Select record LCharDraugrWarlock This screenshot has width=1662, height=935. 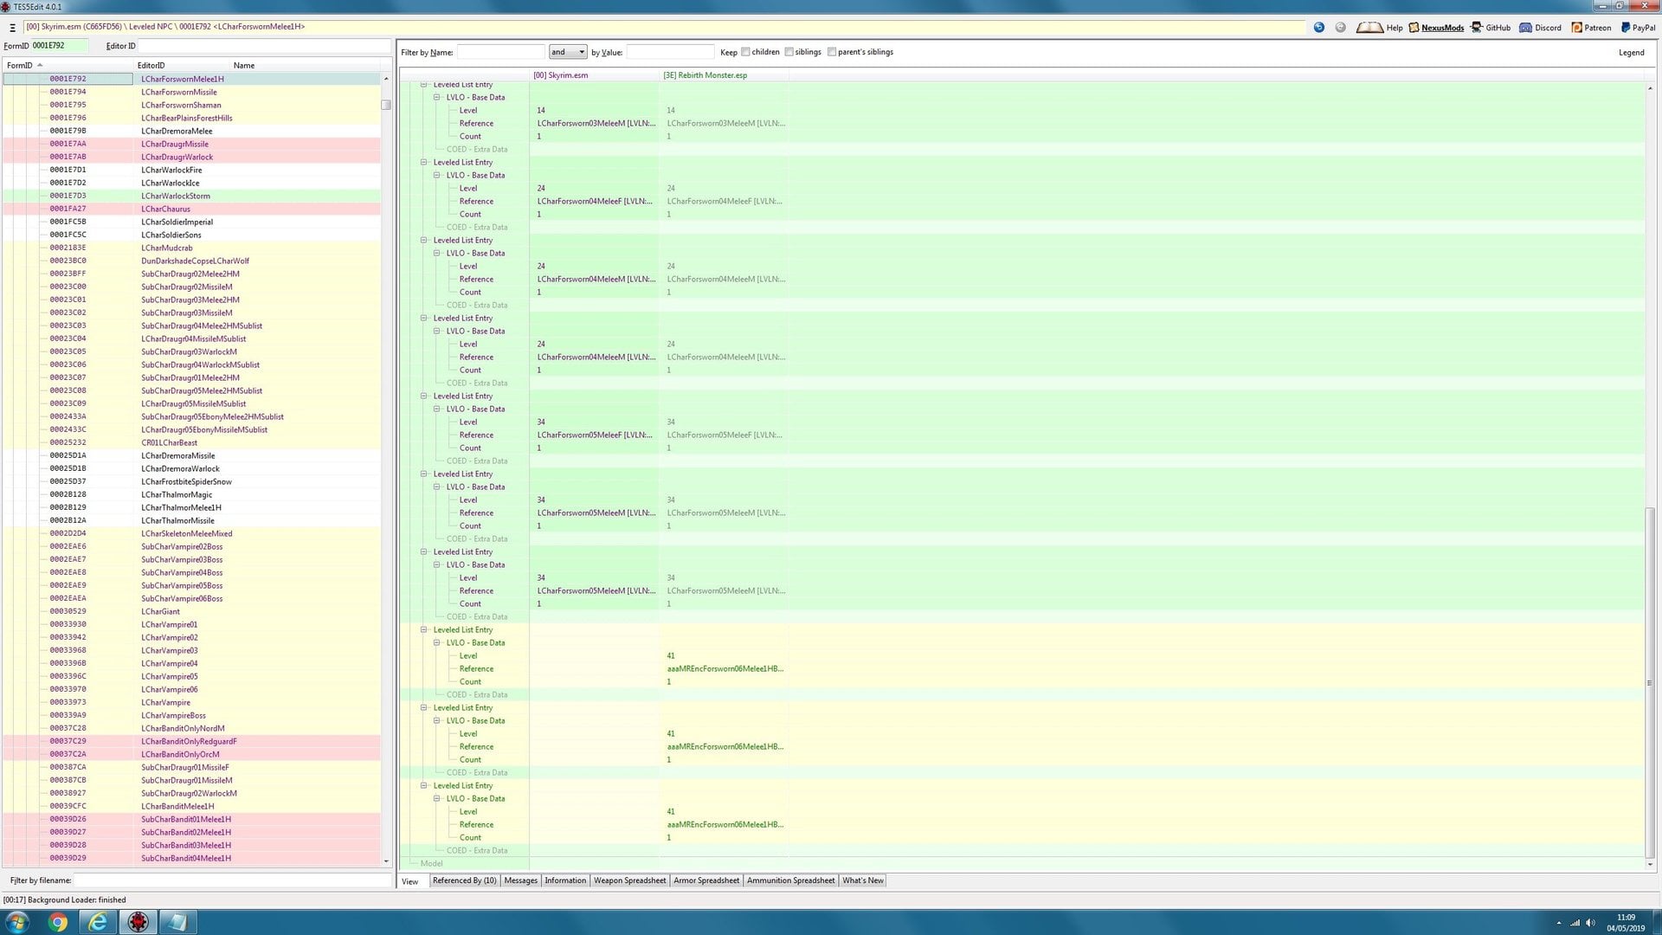tap(177, 157)
